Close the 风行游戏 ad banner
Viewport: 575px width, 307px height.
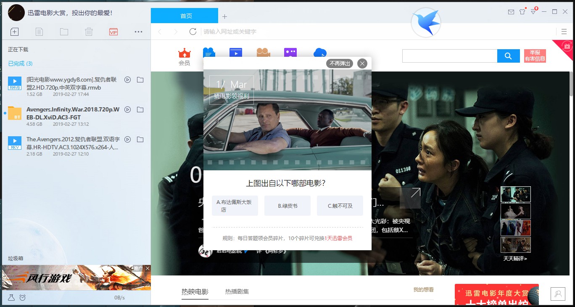(148, 268)
